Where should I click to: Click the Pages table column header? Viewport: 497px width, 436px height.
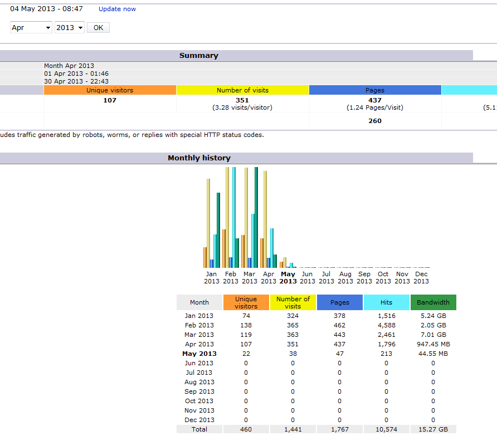[339, 302]
